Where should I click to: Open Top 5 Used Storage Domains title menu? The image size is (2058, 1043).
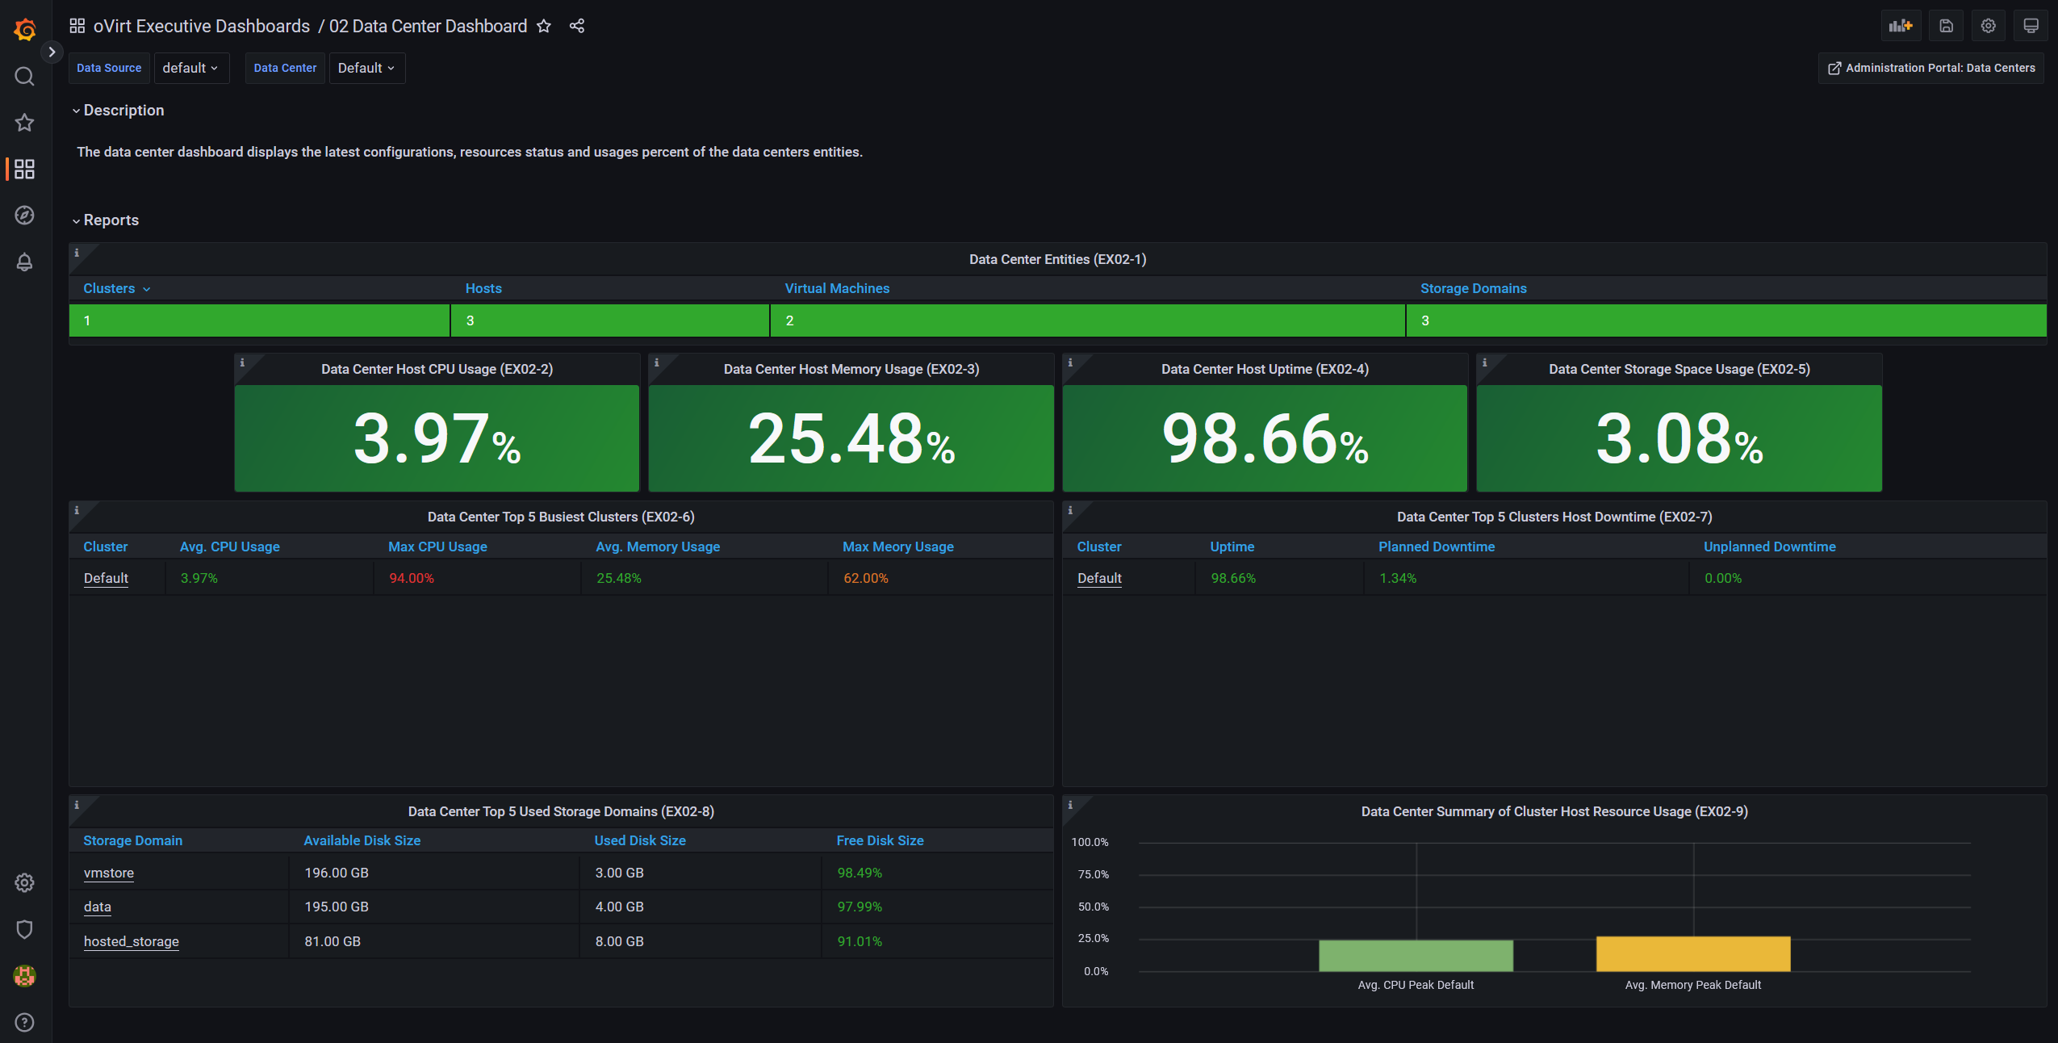(561, 811)
